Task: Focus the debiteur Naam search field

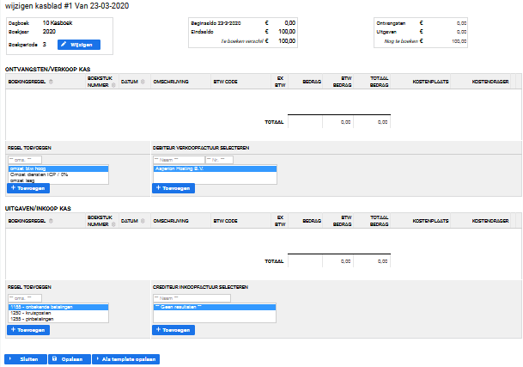Action: tap(179, 160)
